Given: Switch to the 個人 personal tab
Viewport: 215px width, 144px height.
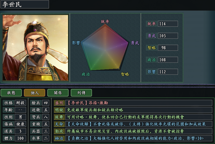Looking at the screenshot, I should click(35, 93).
